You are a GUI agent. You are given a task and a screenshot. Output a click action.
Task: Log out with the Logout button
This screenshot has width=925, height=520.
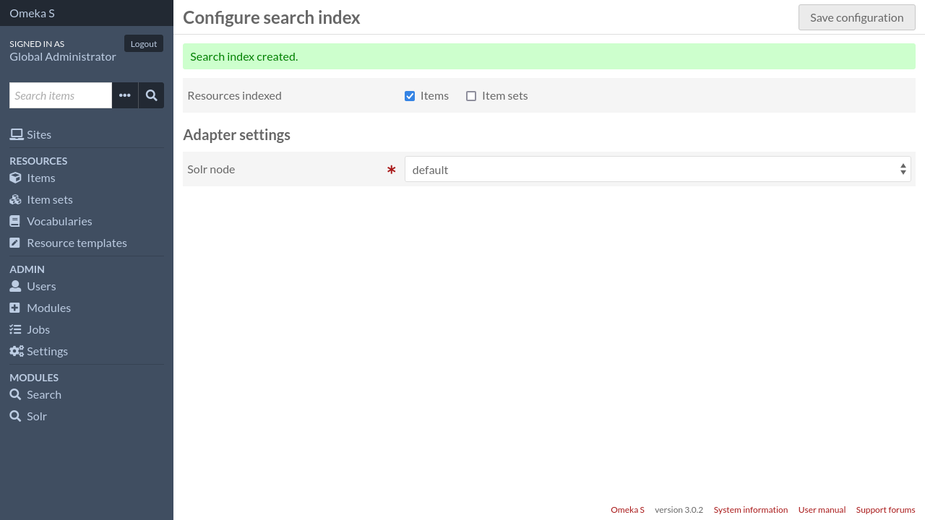click(x=144, y=43)
